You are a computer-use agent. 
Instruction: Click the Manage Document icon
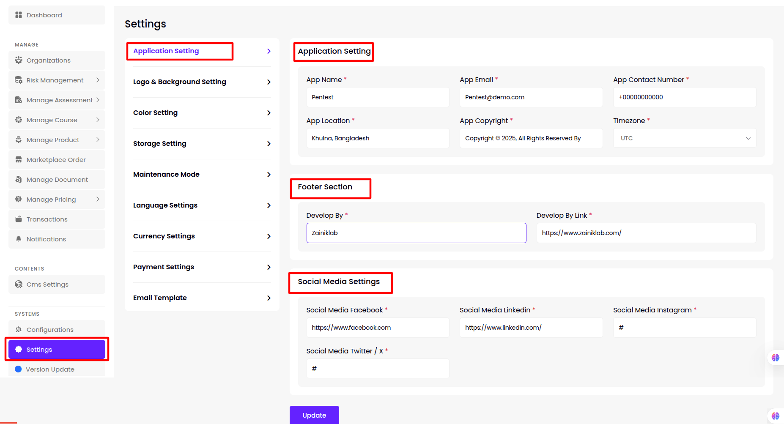19,180
